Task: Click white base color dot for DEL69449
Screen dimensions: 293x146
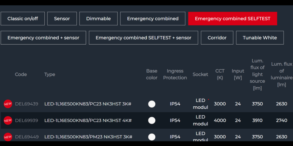Action: [152, 137]
